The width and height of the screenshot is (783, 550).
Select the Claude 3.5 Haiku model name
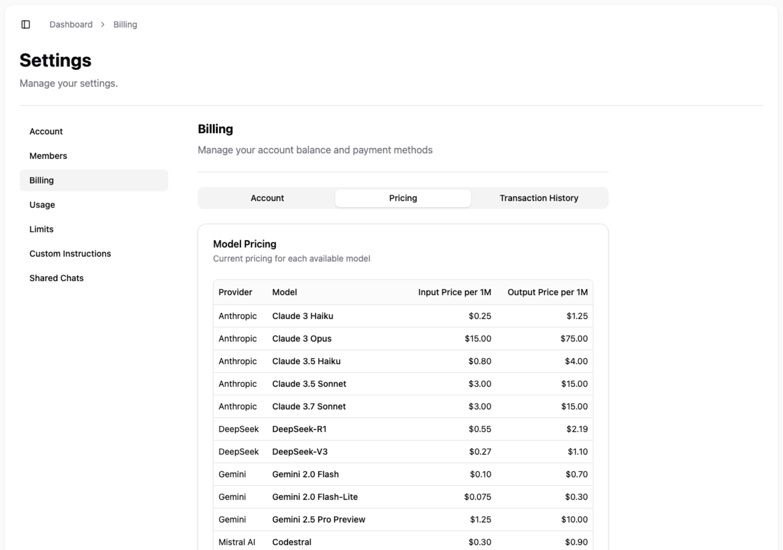click(x=306, y=361)
